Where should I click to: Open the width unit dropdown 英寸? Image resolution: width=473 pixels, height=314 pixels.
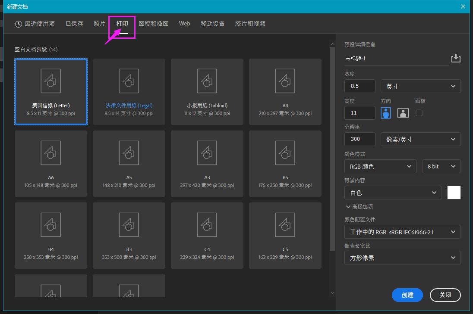[420, 86]
